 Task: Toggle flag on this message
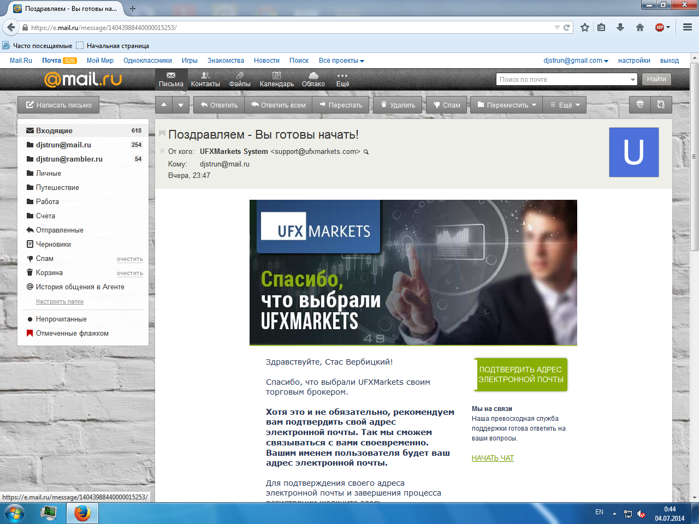(x=162, y=134)
